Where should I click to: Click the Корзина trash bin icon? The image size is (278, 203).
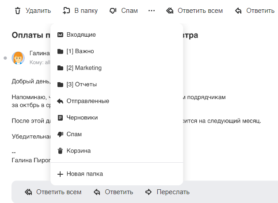tap(61, 151)
